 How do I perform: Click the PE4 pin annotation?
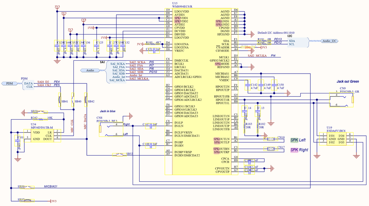click(57, 82)
